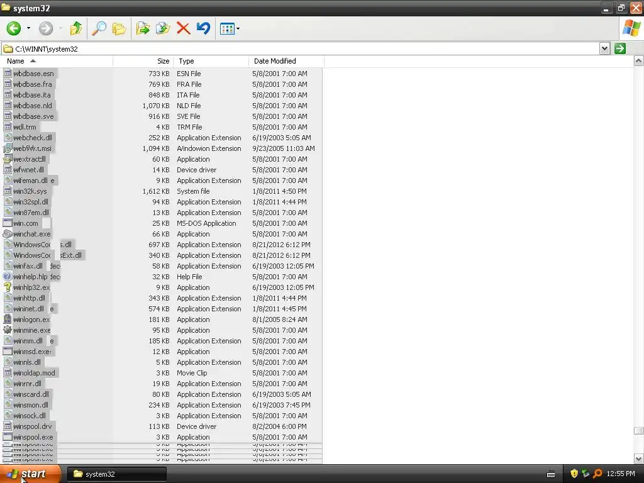
Task: Sort by the Type column header
Action: (x=211, y=61)
